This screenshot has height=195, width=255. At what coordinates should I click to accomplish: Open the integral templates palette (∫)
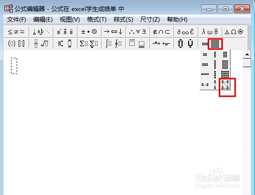pos(113,44)
